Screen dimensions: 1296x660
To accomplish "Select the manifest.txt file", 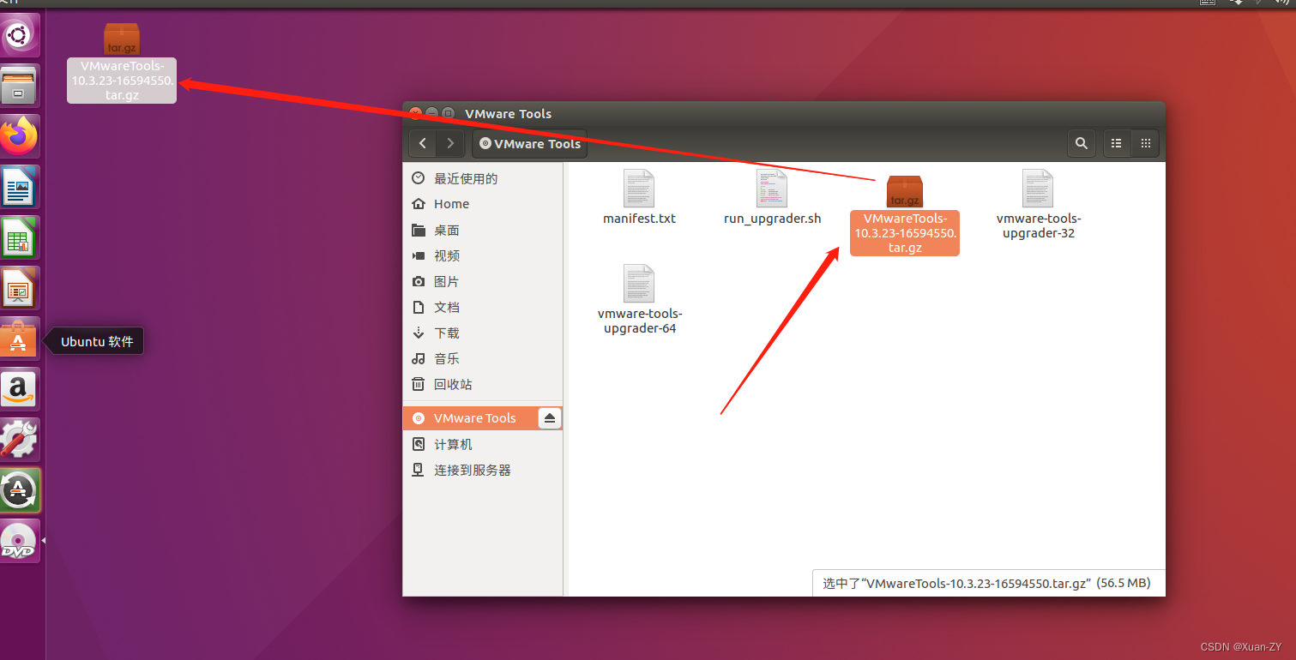I will coord(639,198).
